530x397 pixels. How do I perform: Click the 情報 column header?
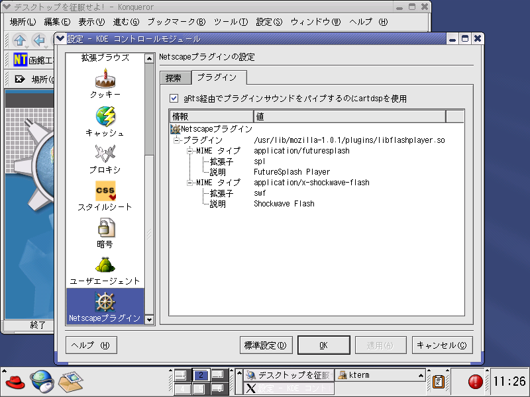[x=211, y=116]
